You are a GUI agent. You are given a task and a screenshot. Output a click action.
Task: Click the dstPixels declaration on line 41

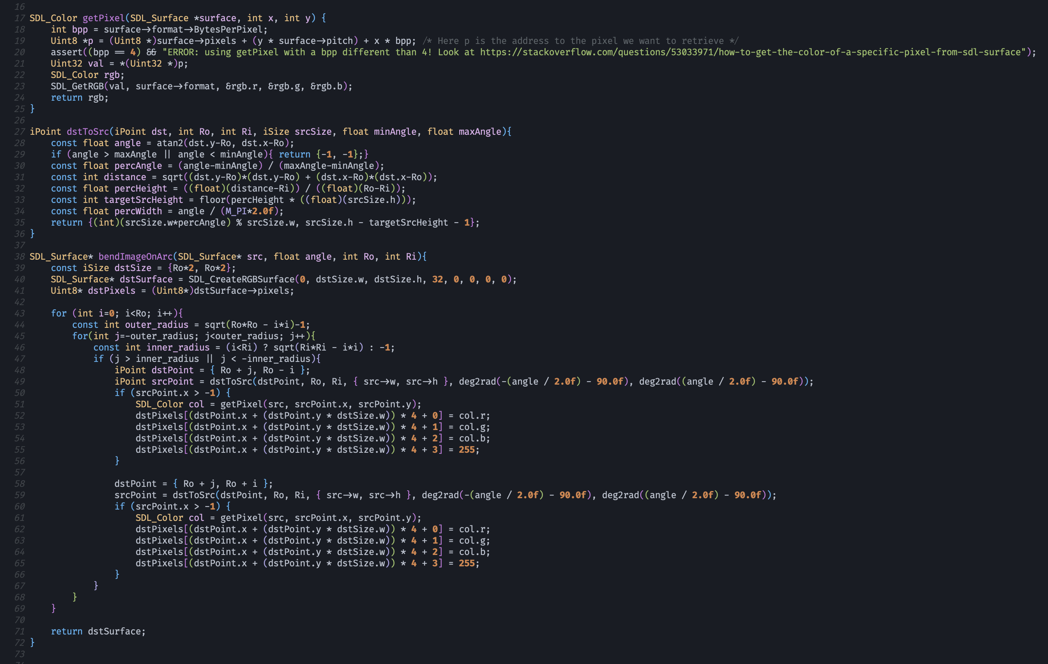pyautogui.click(x=111, y=290)
